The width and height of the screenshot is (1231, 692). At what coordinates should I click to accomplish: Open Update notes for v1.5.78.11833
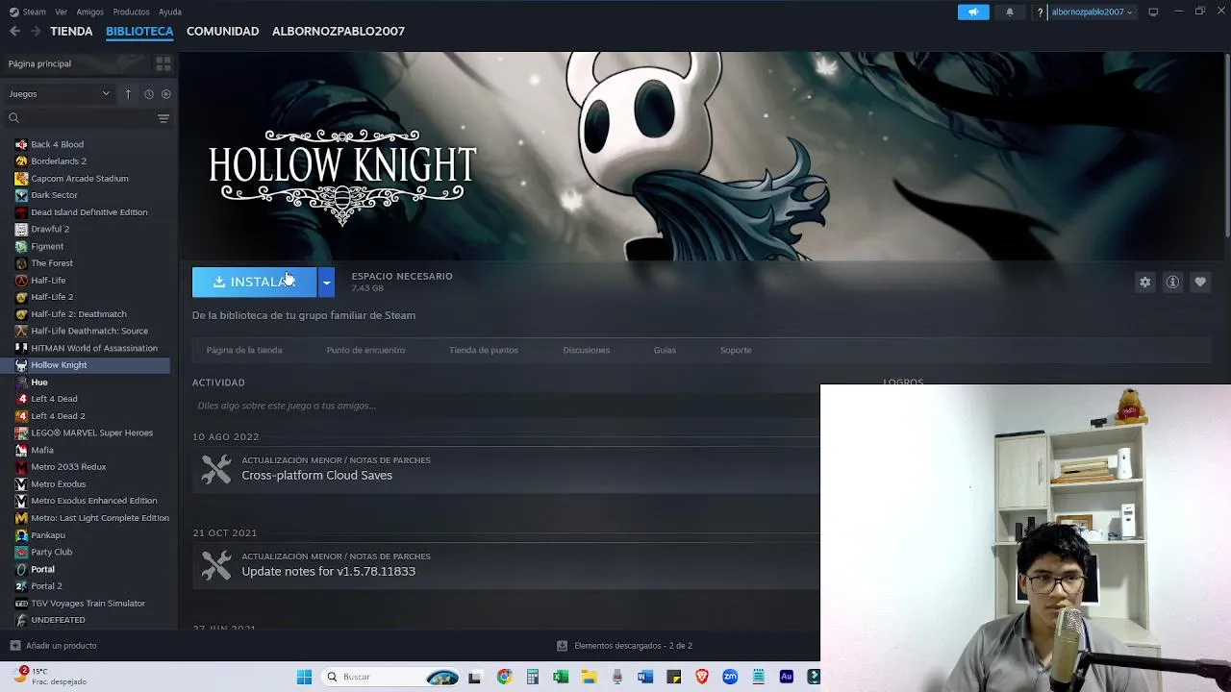(328, 571)
